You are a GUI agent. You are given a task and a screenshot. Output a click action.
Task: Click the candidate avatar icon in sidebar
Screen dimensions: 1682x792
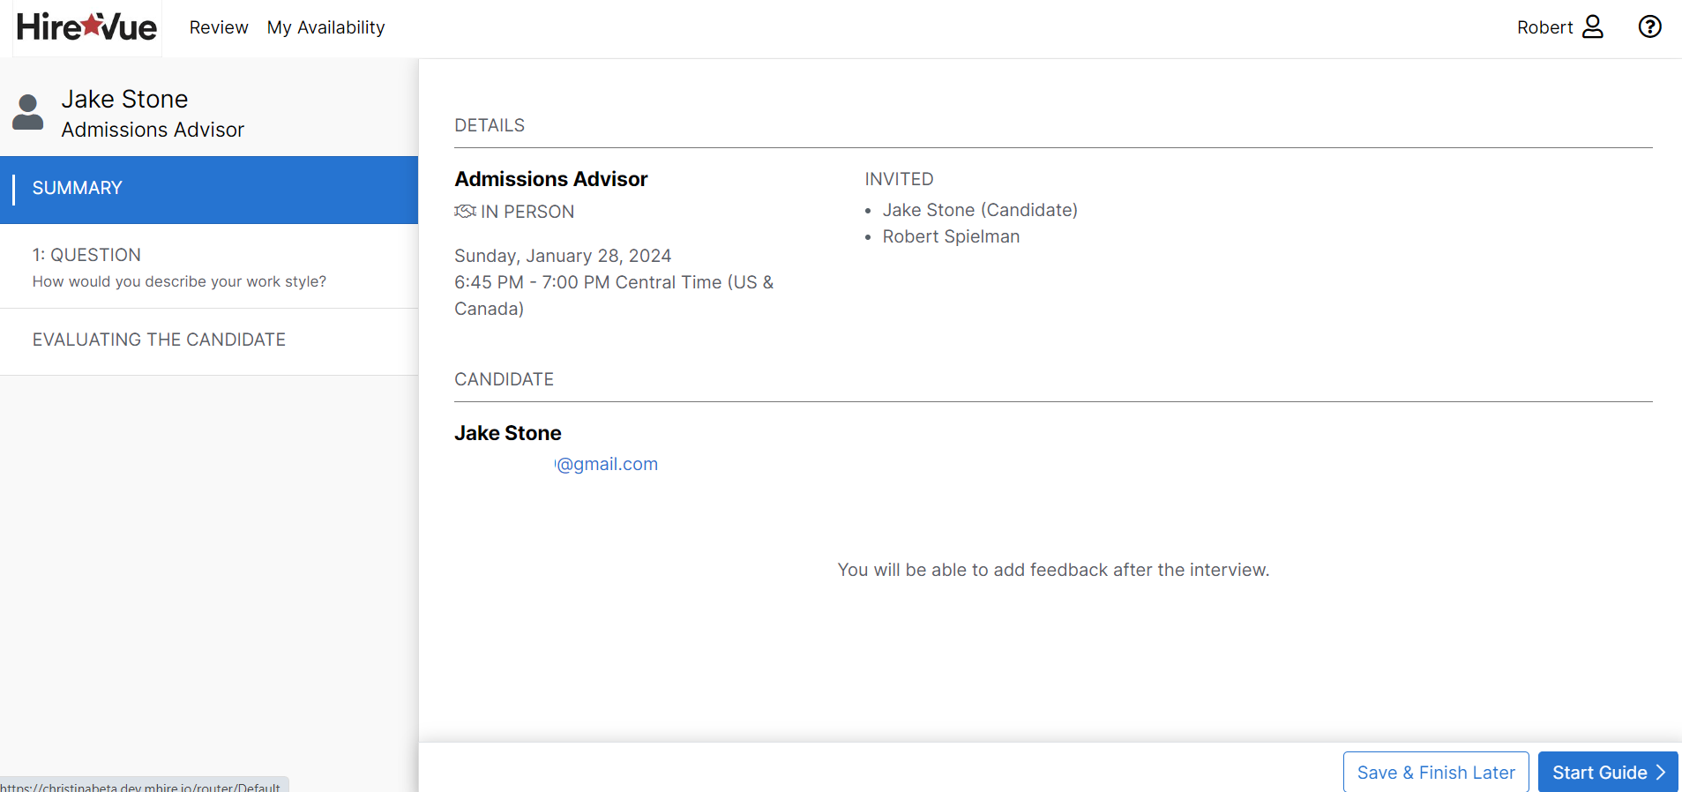coord(28,113)
